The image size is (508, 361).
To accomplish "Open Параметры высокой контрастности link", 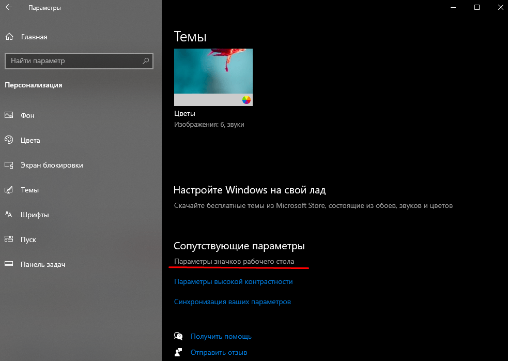I will [233, 282].
